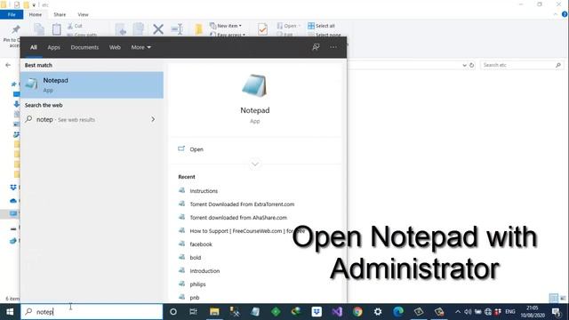Open address bar history dropdown arrow

coord(464,65)
